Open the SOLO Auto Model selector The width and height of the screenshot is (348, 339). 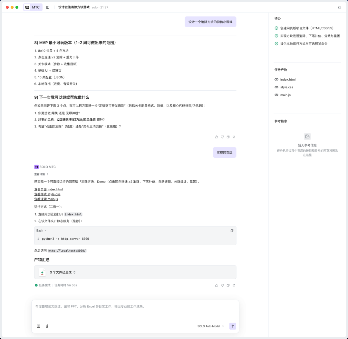211,326
